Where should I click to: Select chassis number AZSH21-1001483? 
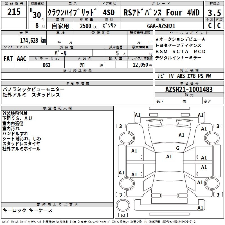click(x=189, y=90)
